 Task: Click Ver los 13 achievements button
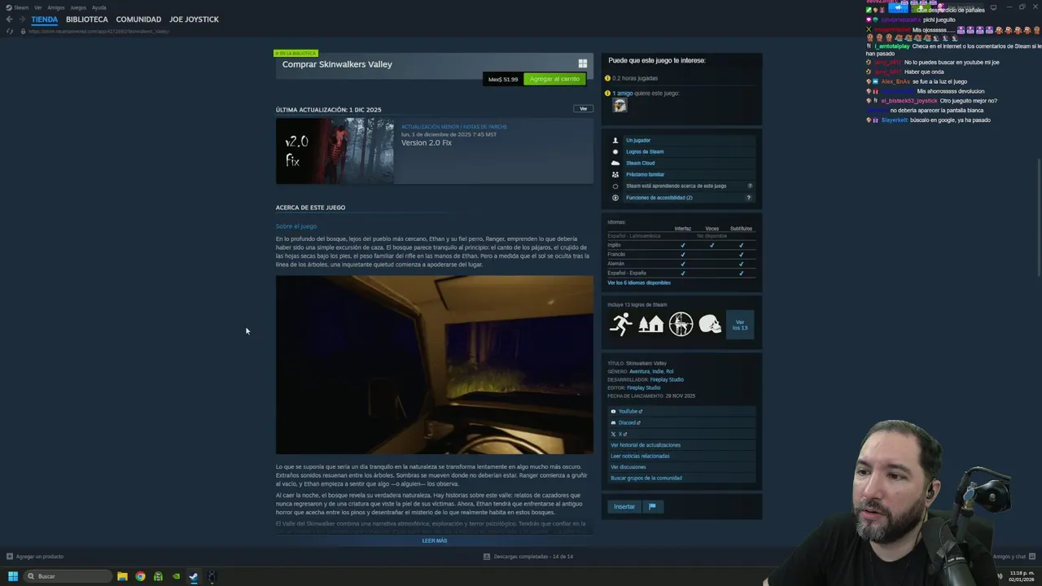click(x=740, y=324)
